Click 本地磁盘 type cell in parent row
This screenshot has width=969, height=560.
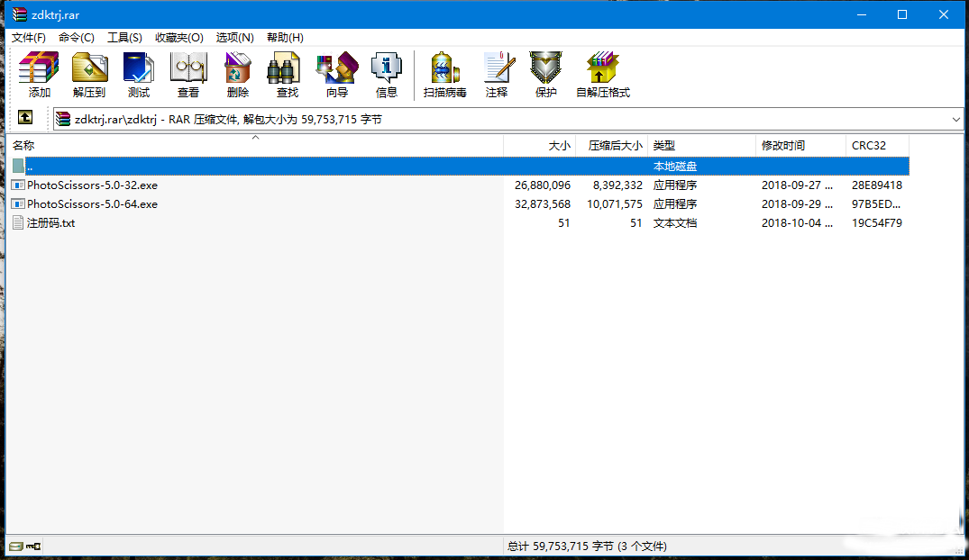(675, 166)
